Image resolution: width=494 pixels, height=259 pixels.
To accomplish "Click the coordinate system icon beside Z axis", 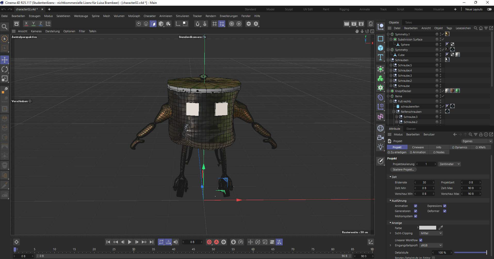I will [48, 24].
